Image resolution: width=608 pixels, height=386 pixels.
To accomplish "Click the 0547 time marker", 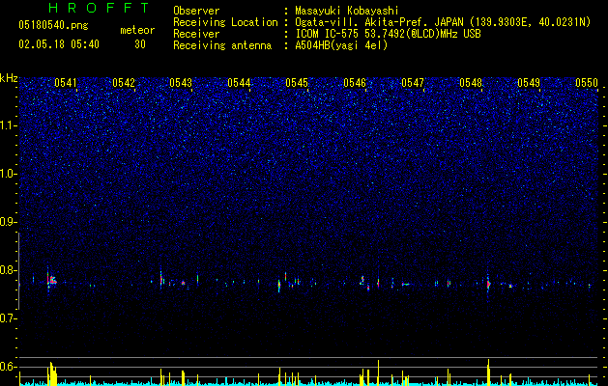I will [413, 83].
